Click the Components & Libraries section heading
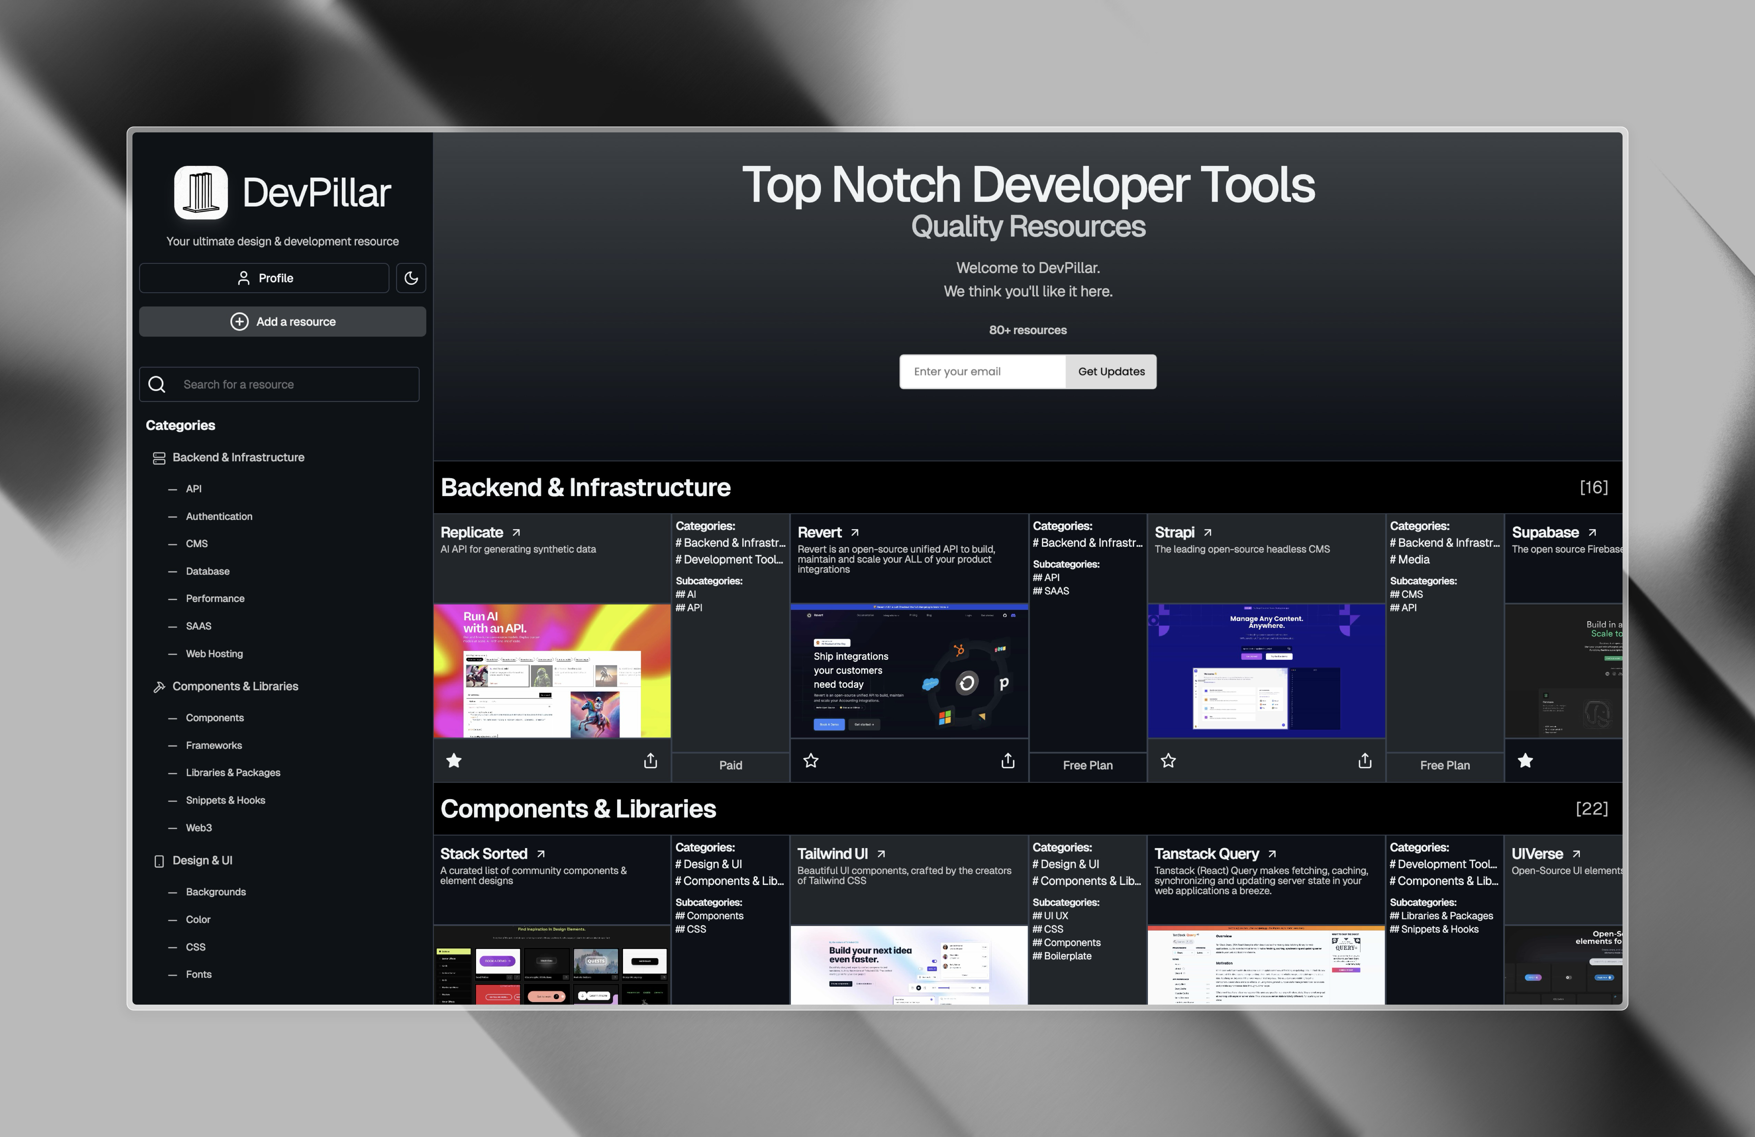Image resolution: width=1755 pixels, height=1137 pixels. click(578, 808)
